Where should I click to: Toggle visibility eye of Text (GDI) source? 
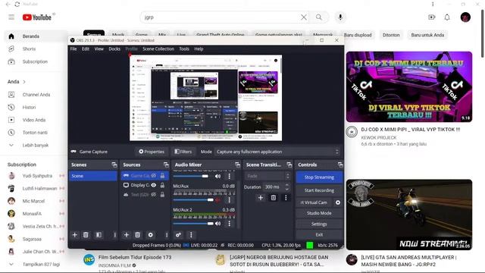tap(153, 195)
